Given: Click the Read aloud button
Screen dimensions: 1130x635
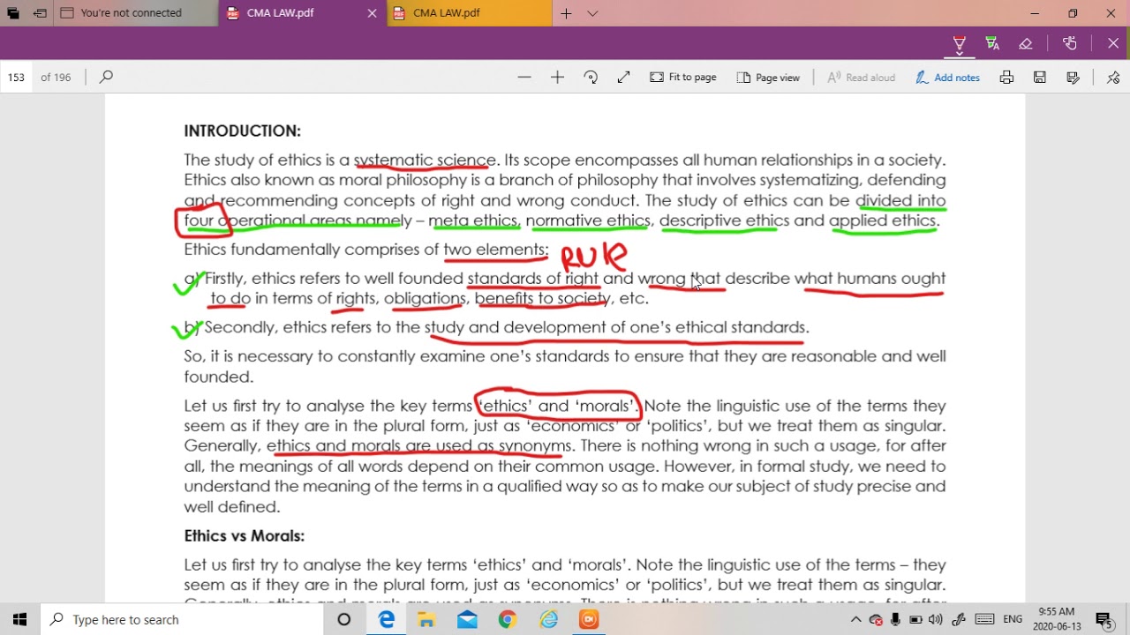Looking at the screenshot, I should pos(861,77).
